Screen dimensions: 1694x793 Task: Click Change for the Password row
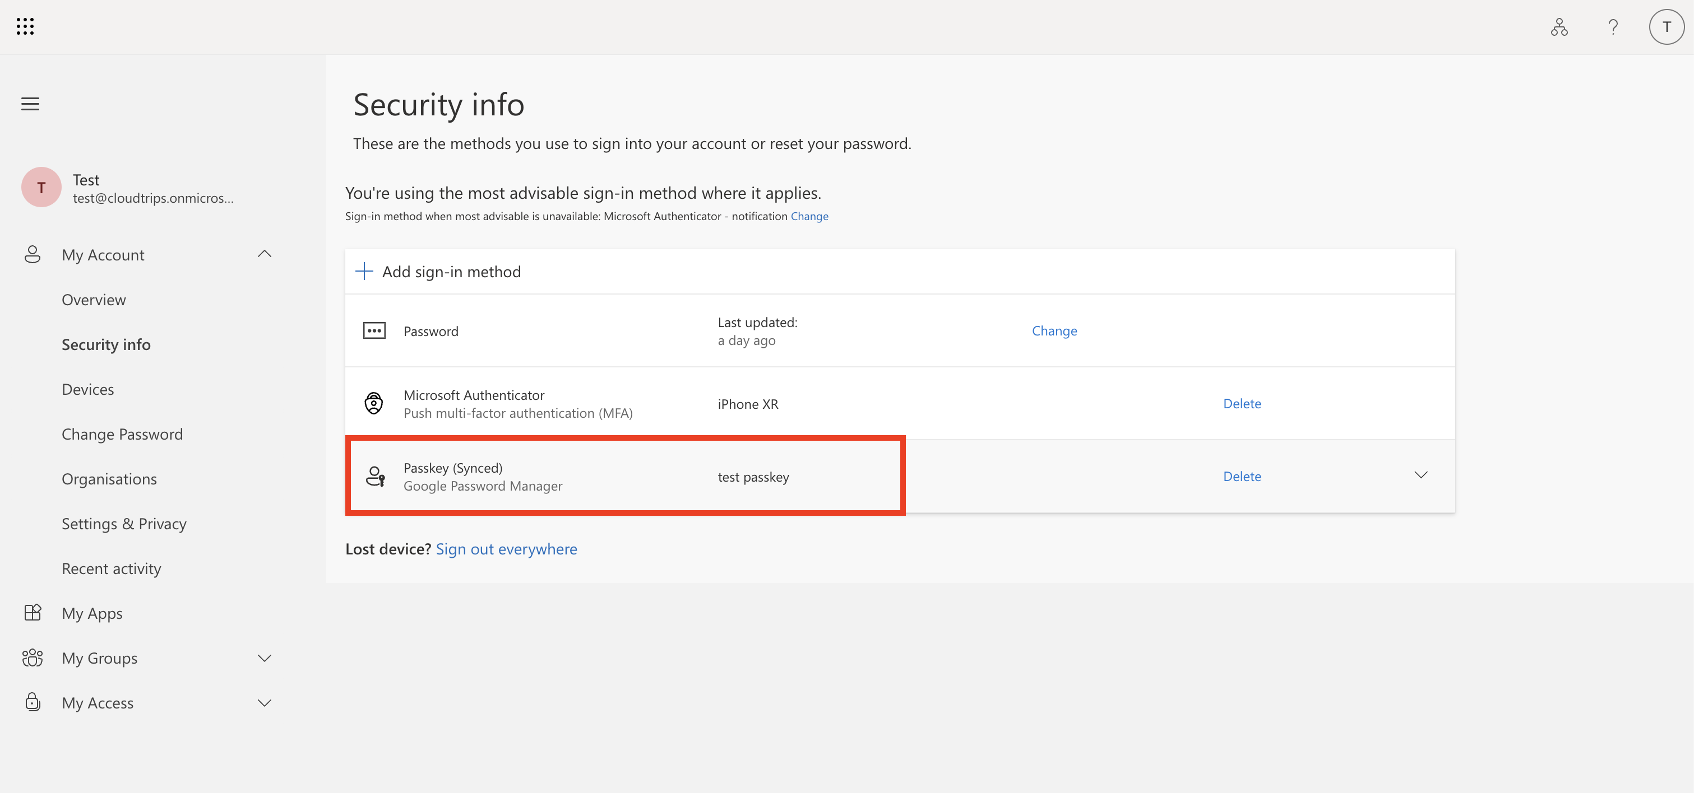(1054, 330)
